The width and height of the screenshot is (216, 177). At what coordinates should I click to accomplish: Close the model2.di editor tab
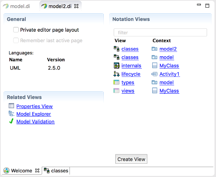click(x=76, y=6)
